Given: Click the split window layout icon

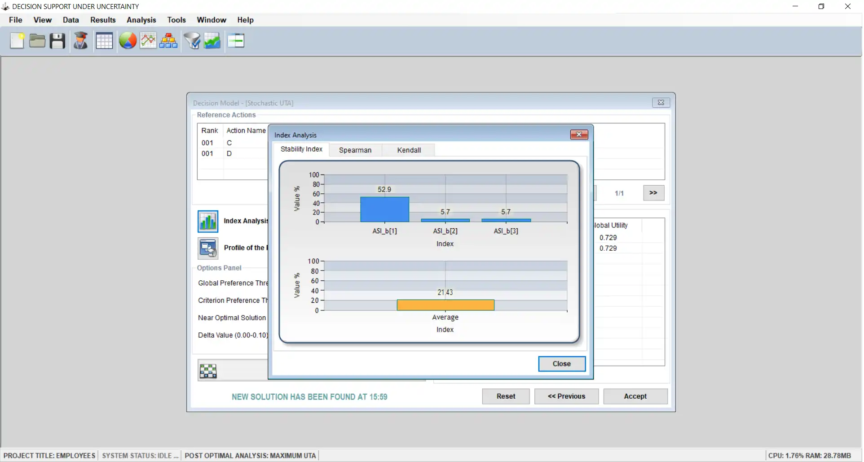Looking at the screenshot, I should coord(236,41).
